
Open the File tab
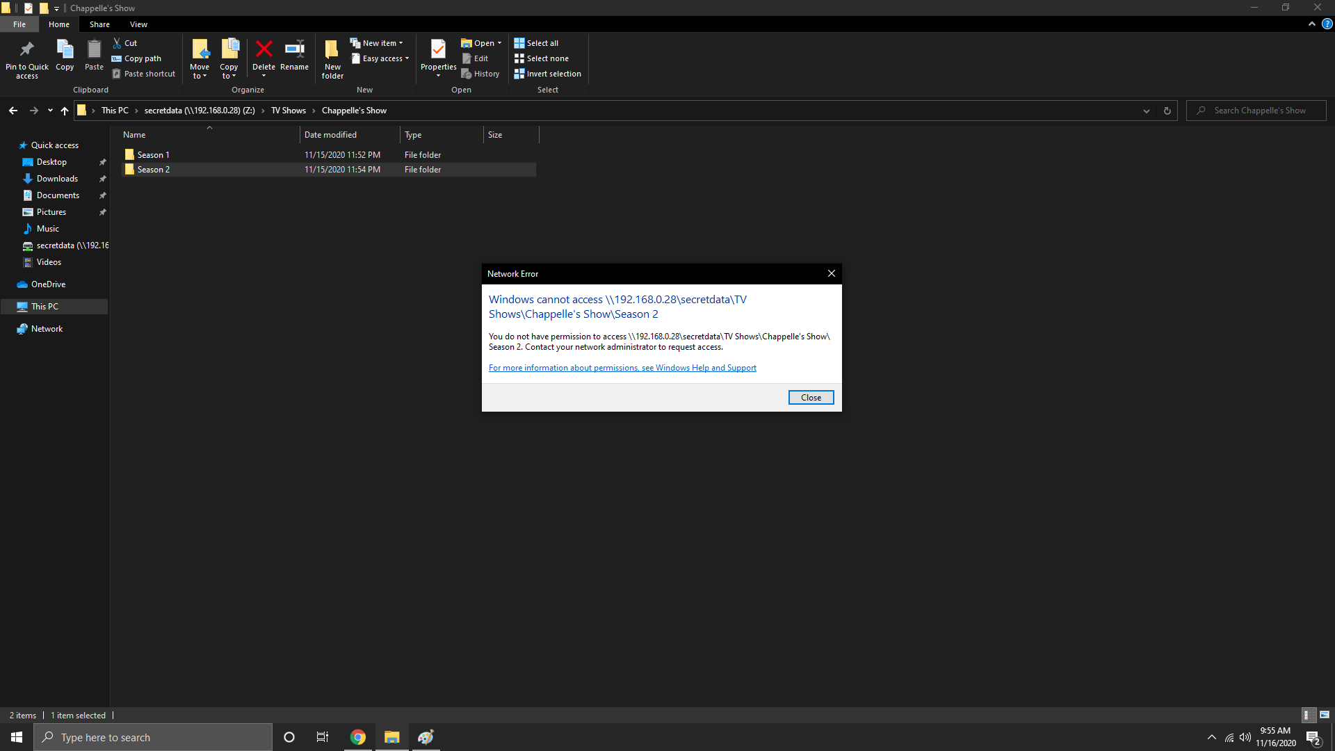tap(19, 24)
